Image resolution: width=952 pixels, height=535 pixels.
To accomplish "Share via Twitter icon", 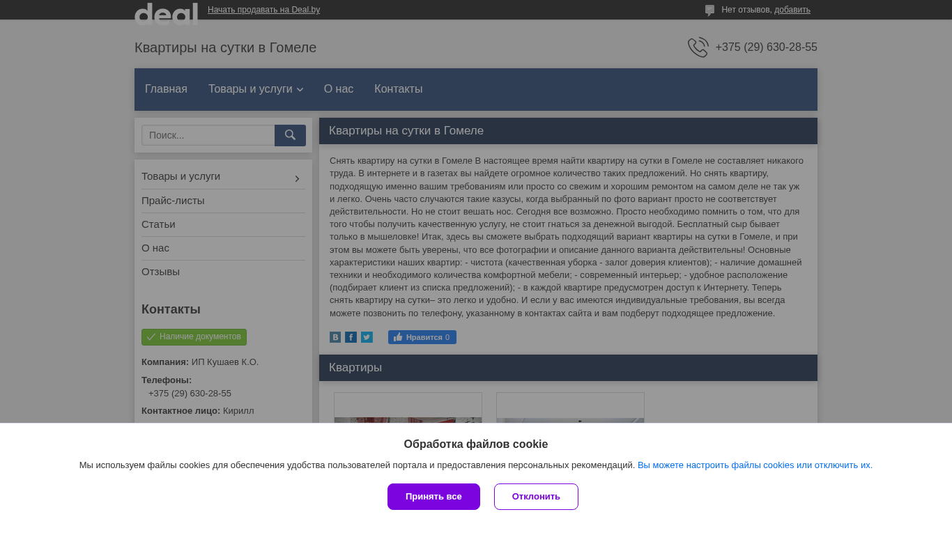I will pos(367,337).
